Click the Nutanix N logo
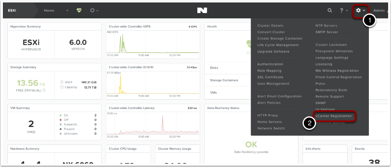Viewport: 391px width, 167px height. (202, 10)
